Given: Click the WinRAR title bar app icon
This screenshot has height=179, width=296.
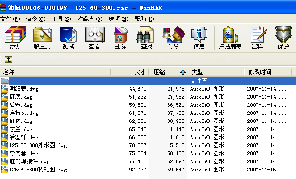Looking at the screenshot, I should click(x=3, y=8).
